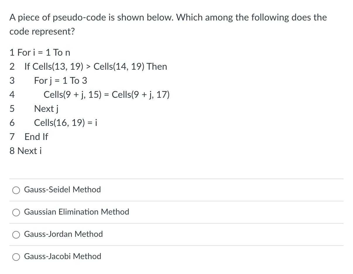This screenshot has width=353, height=274.
Task: Click code line "For j = 1 To 3"
Action: [x=61, y=81]
